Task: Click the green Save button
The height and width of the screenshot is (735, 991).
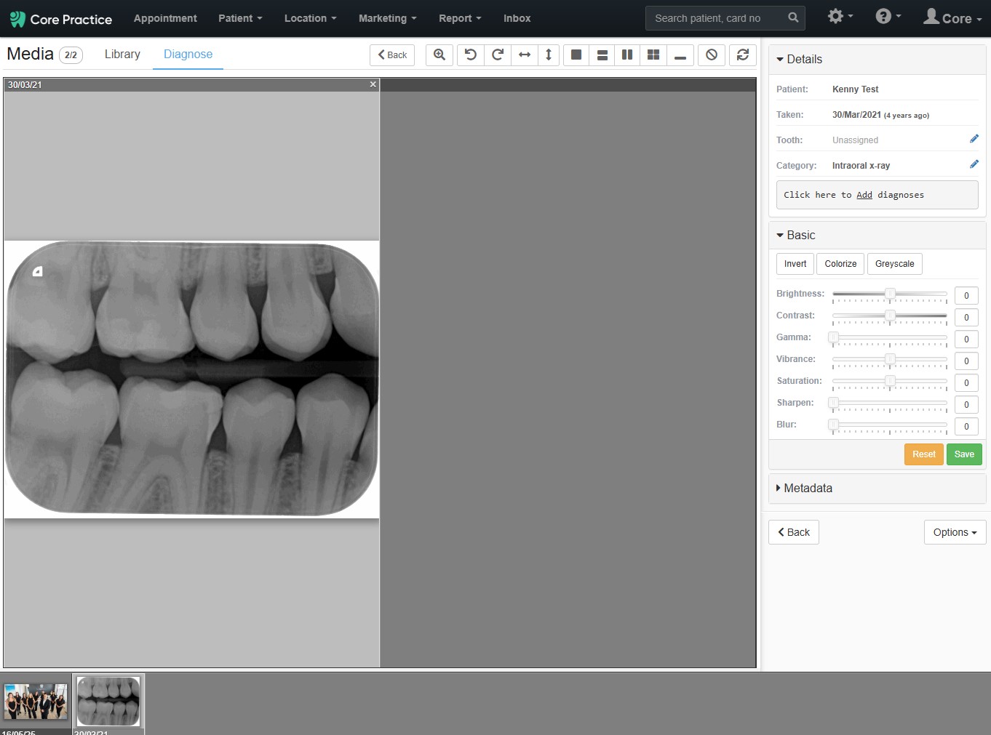Action: coord(964,454)
